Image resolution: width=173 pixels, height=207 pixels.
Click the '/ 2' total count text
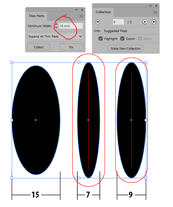[x=130, y=22]
